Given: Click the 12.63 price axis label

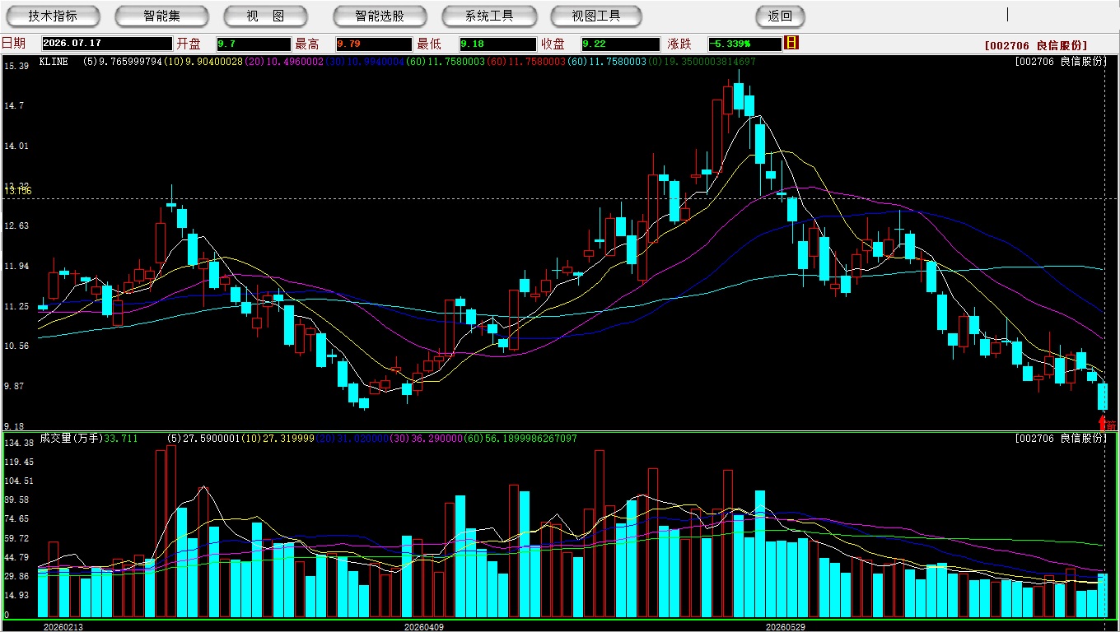Looking at the screenshot, I should [x=16, y=225].
